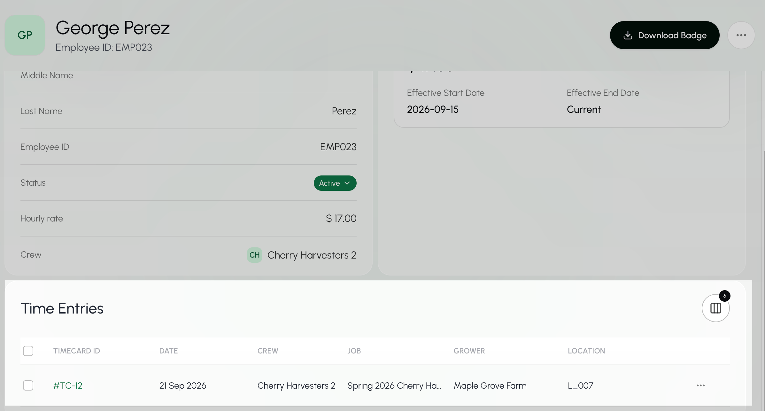Click the L_007 location cell
This screenshot has height=411, width=765.
[580, 385]
